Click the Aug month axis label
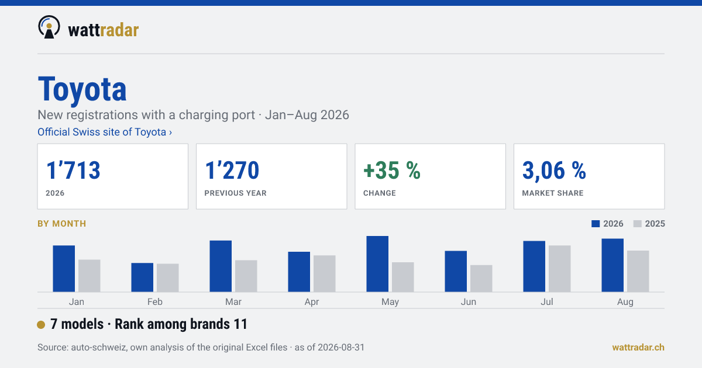The width and height of the screenshot is (702, 368). point(625,302)
